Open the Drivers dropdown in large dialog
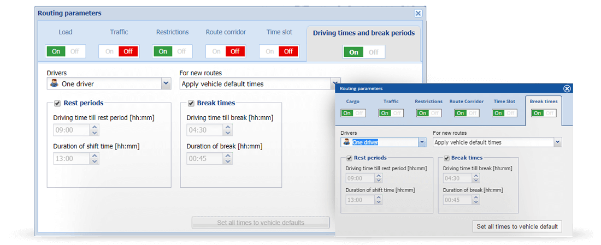 (x=166, y=83)
